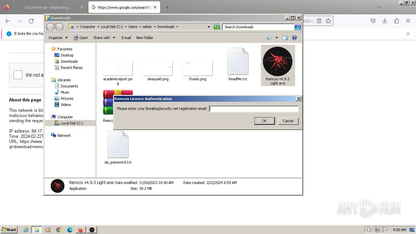Open the Firefox hamburger menu

coord(408,21)
